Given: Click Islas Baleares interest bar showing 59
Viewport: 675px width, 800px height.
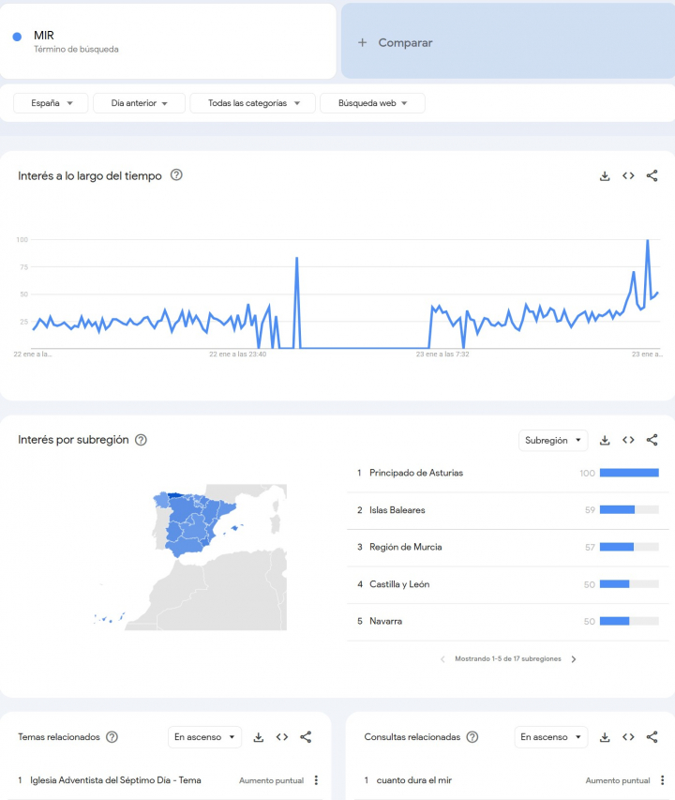Looking at the screenshot, I should click(629, 509).
